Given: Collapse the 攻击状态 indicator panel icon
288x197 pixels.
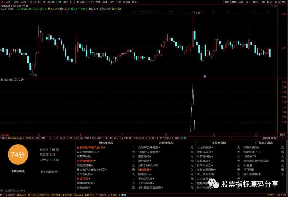Looking at the screenshot, I should coord(2,80).
